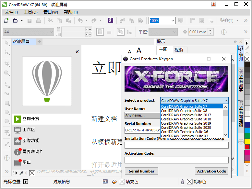Pick the red swatch in color palette

247,147
